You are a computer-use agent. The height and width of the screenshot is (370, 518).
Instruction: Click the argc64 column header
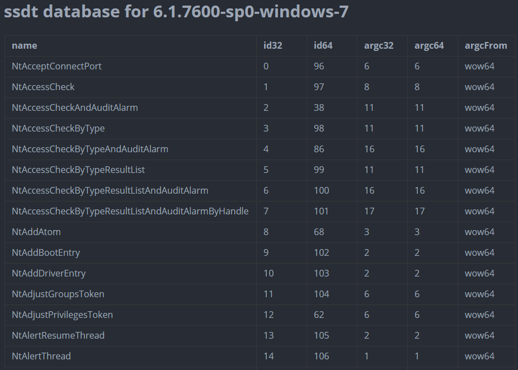pos(429,46)
